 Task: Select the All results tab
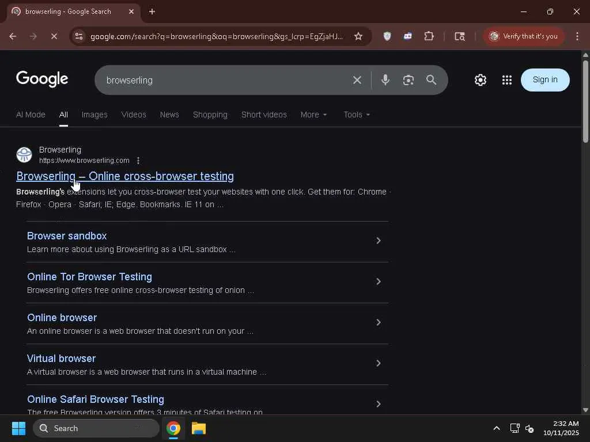click(63, 115)
